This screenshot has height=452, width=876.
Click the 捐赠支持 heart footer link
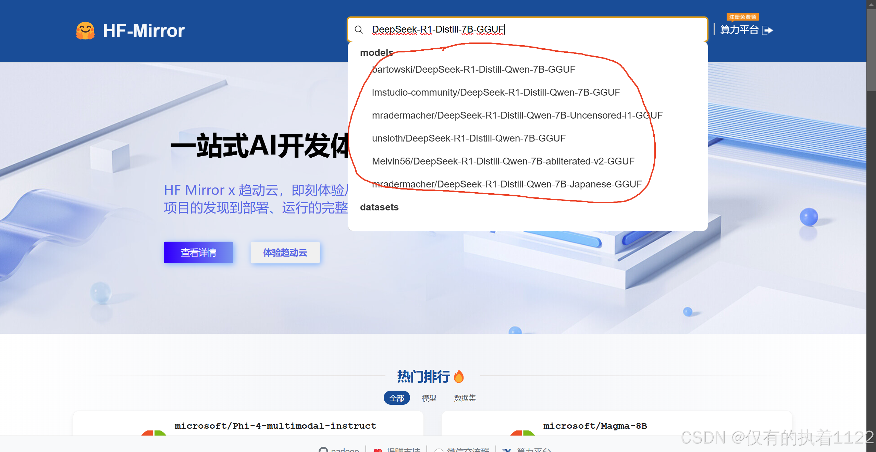pyautogui.click(x=397, y=449)
